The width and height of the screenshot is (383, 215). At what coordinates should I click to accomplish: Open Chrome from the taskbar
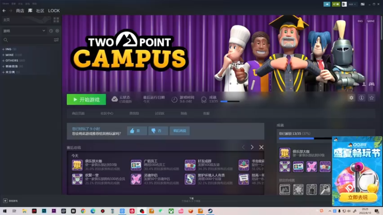[83, 211]
